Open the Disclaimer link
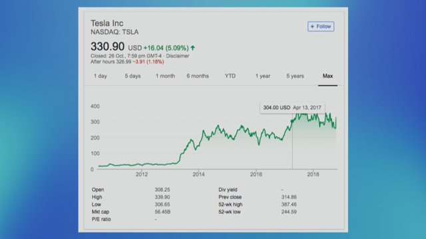The height and width of the screenshot is (239, 426). [178, 56]
